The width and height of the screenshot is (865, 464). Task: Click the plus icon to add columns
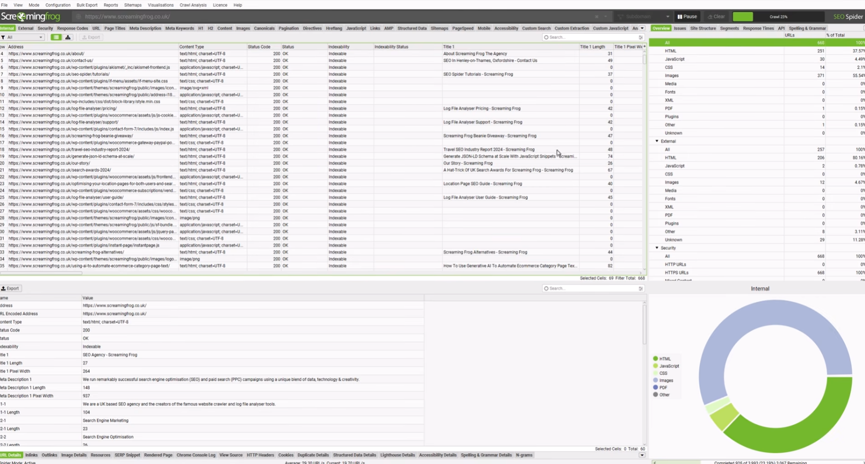(644, 47)
